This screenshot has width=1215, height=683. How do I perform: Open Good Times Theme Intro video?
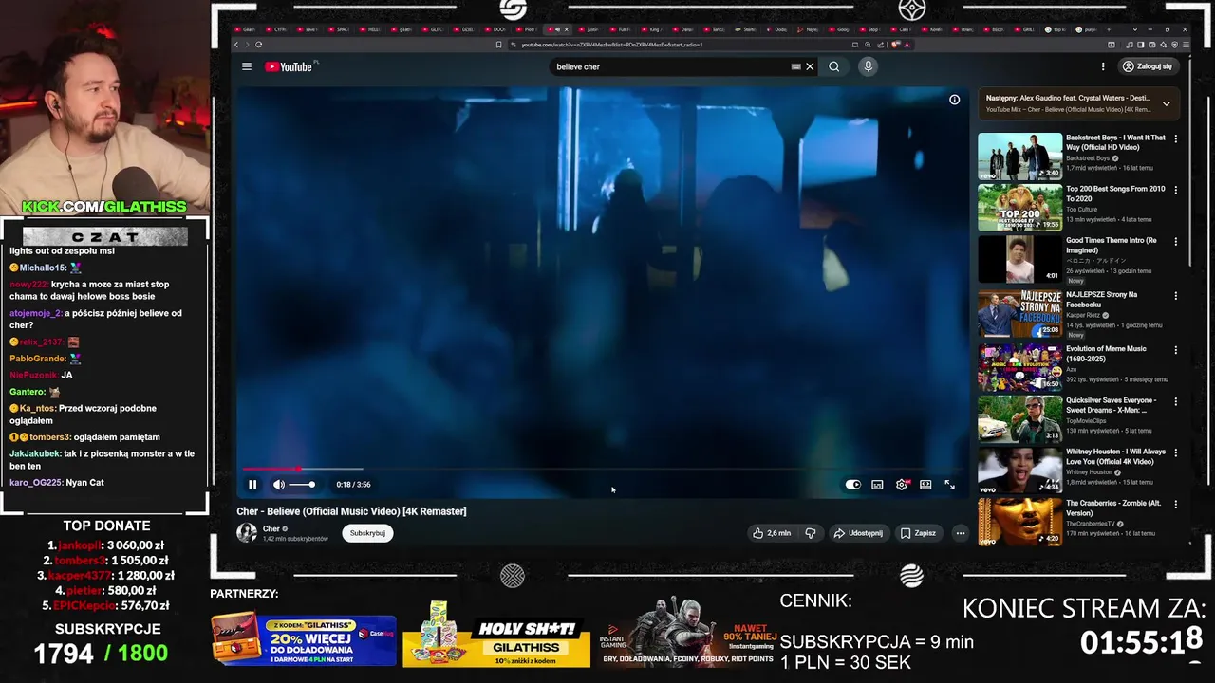(x=1019, y=259)
